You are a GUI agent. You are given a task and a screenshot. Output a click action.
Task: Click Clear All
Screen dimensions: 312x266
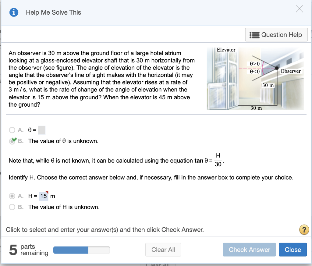point(163,249)
